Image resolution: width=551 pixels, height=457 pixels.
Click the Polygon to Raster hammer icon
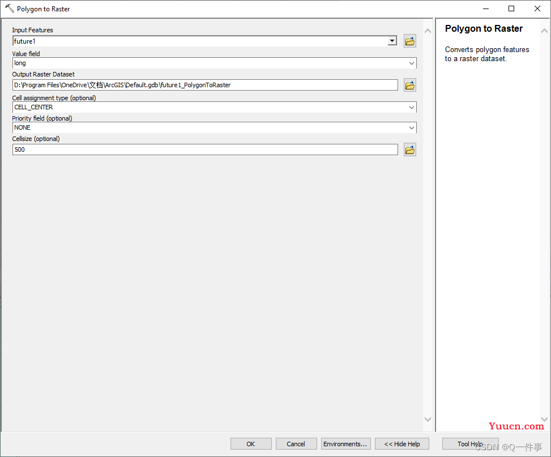coord(10,9)
